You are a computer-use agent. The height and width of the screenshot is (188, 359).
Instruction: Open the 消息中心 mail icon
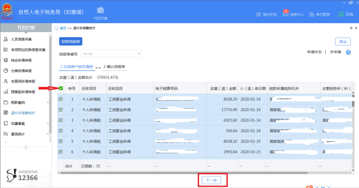point(285,14)
